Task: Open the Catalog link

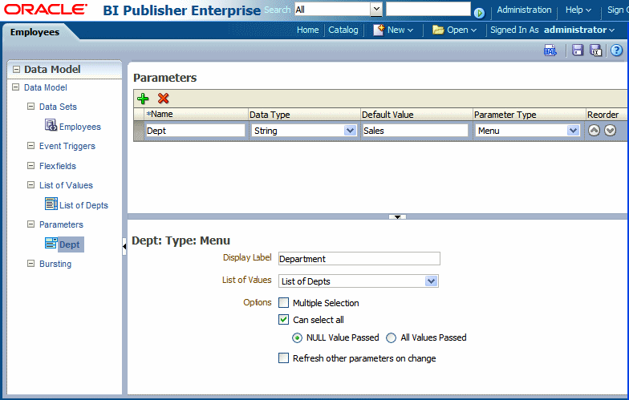Action: [343, 30]
